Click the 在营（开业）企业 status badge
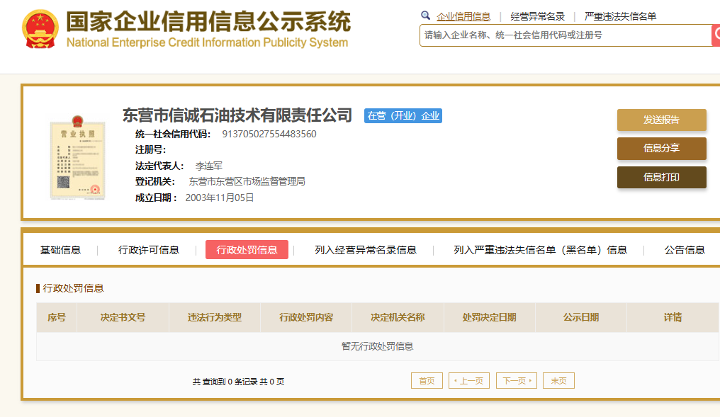This screenshot has height=417, width=720. (x=403, y=115)
